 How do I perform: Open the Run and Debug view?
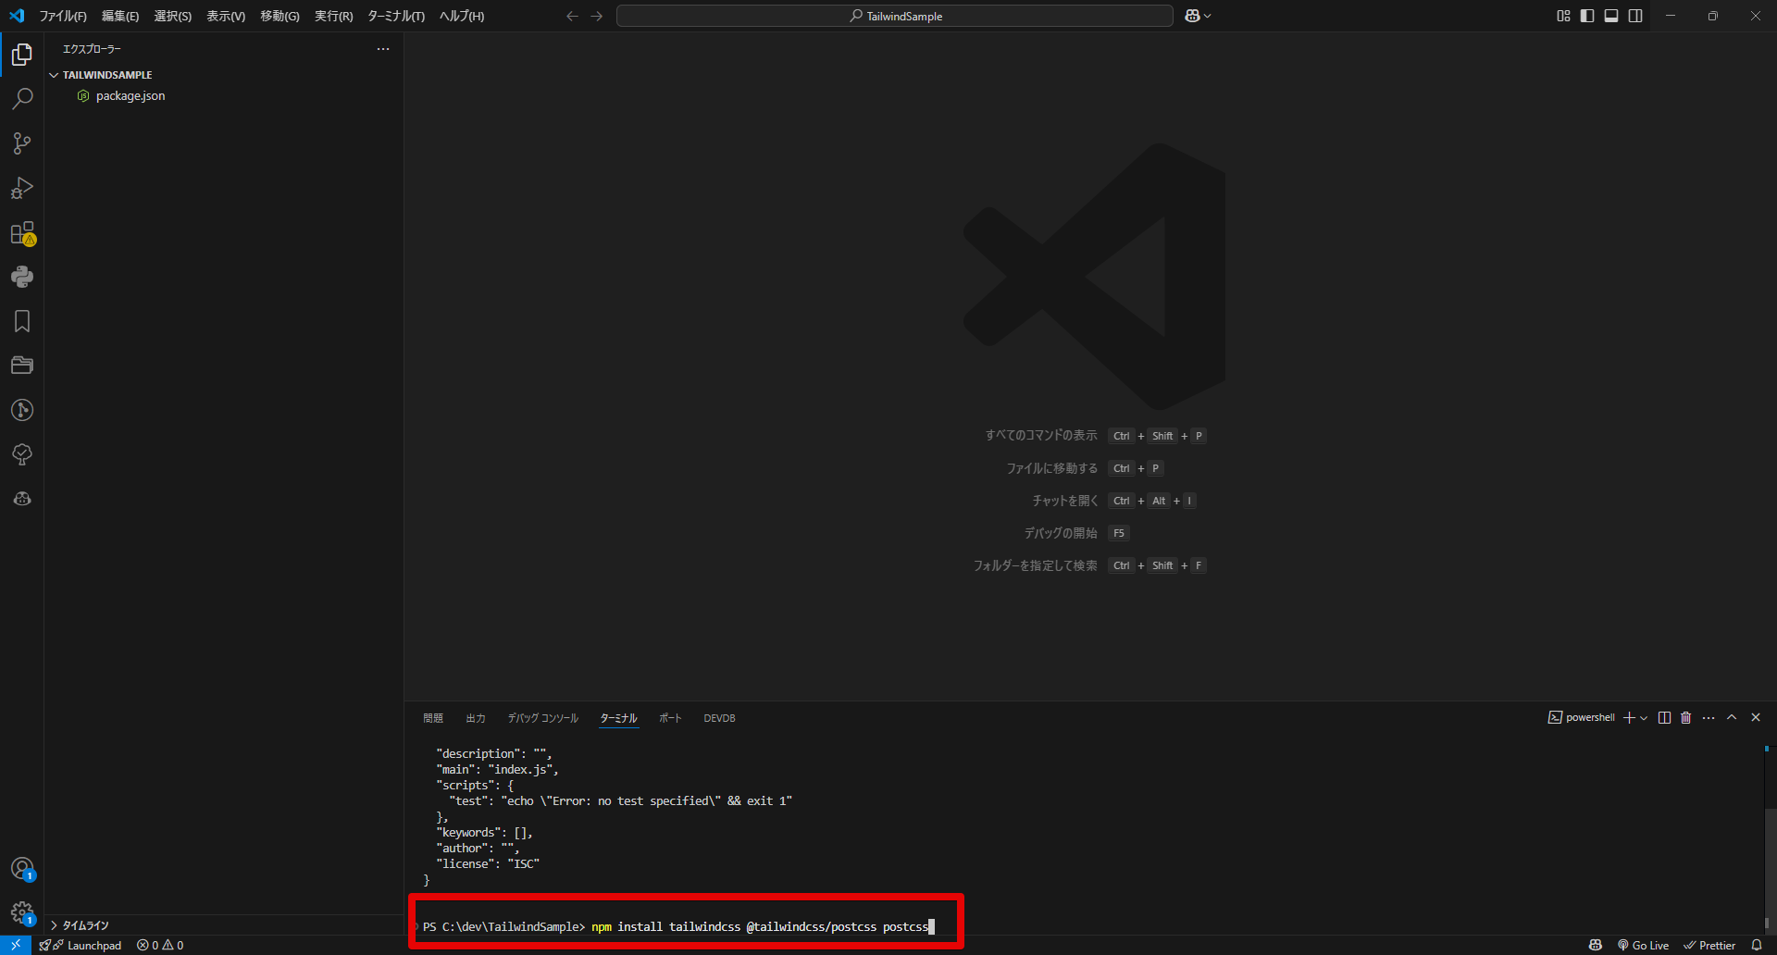point(22,188)
